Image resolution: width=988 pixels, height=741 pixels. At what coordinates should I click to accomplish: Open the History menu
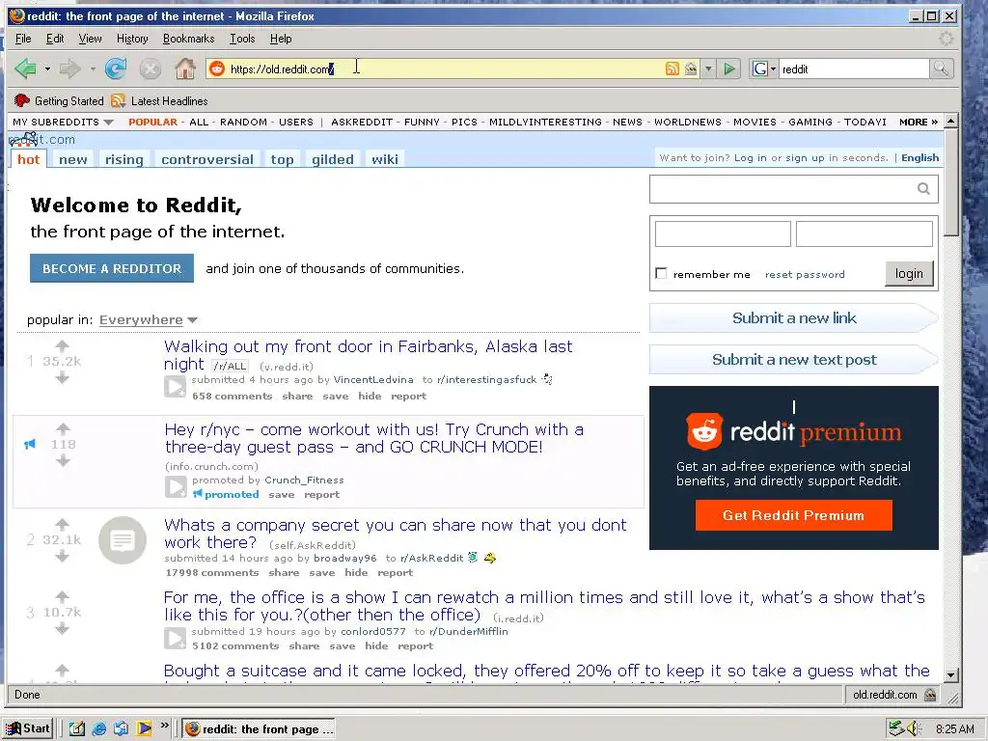click(x=132, y=39)
